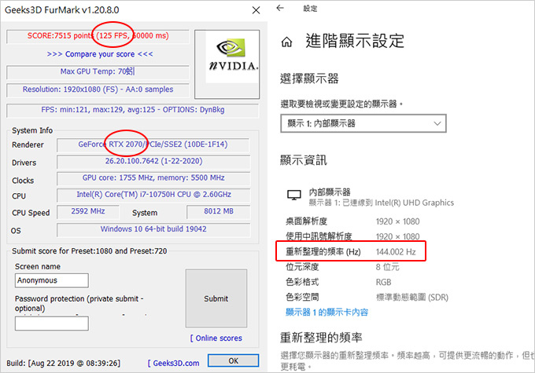
Task: Click the Max GPU Temp value
Action: tap(98, 71)
